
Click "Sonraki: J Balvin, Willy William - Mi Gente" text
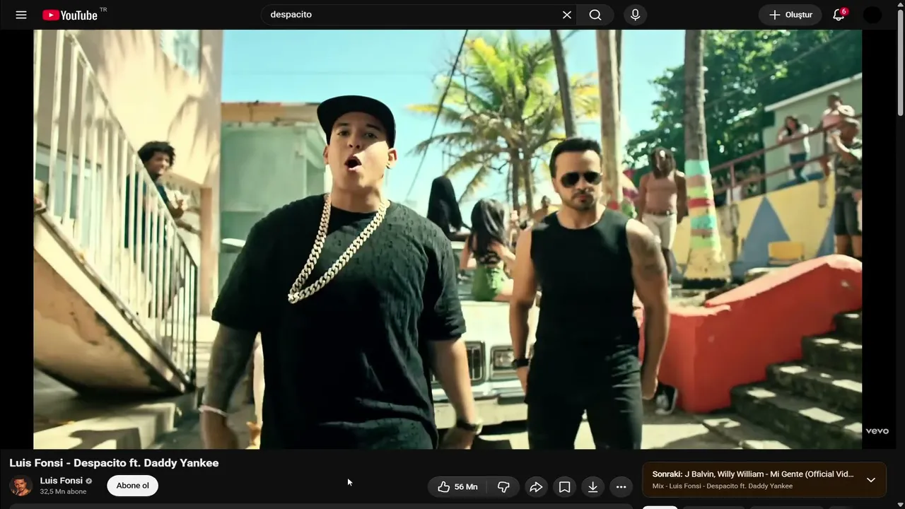[753, 474]
